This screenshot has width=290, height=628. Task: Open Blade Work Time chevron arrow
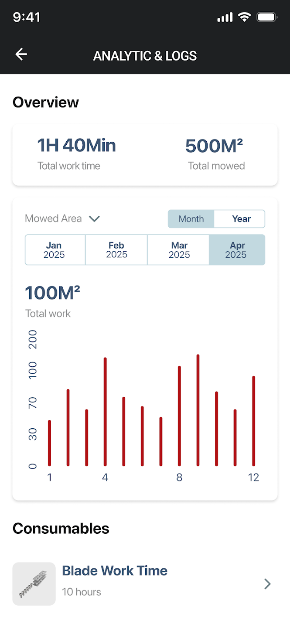click(267, 584)
